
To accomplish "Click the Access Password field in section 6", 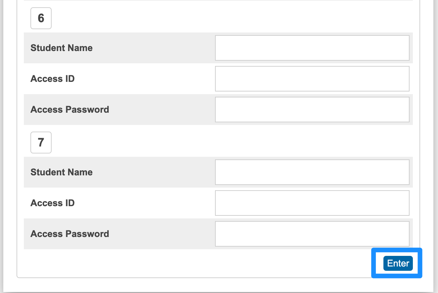I will [x=312, y=109].
